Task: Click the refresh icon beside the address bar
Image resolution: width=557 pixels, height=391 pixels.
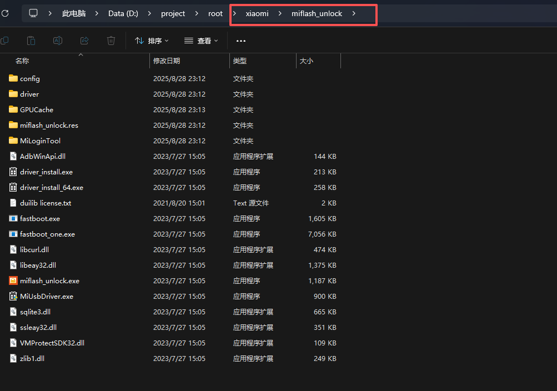Action: point(5,13)
